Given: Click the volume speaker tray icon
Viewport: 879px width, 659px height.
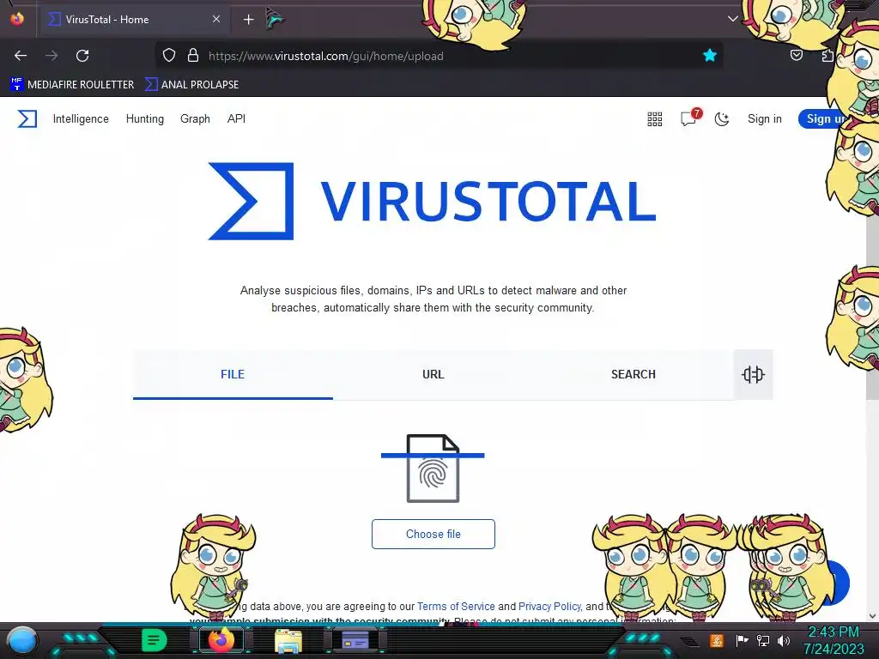Looking at the screenshot, I should (784, 640).
